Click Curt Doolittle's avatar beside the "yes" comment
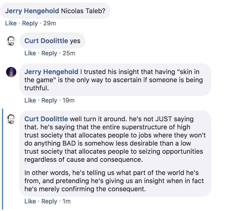Image resolution: width=227 pixels, height=211 pixels. pos(11,41)
